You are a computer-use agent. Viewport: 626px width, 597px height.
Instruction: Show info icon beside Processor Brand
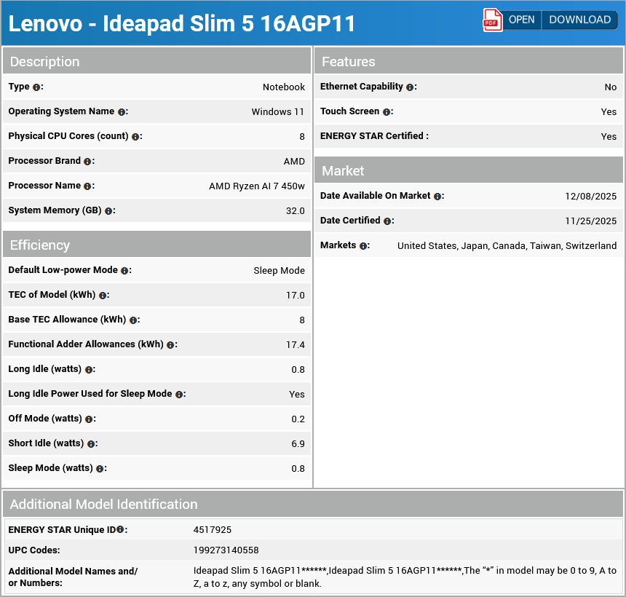[x=87, y=162]
